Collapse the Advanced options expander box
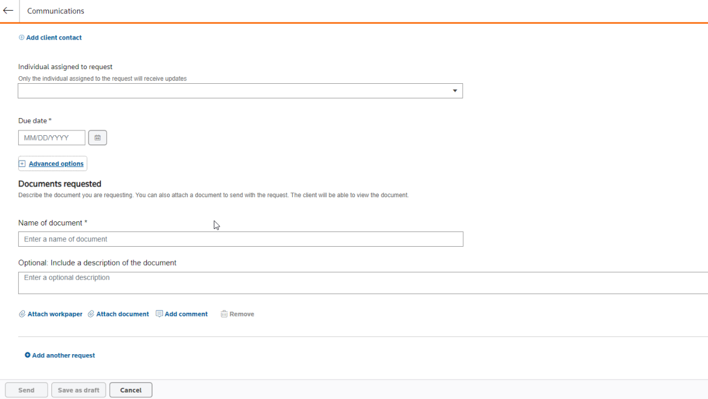The width and height of the screenshot is (708, 399). (22, 163)
